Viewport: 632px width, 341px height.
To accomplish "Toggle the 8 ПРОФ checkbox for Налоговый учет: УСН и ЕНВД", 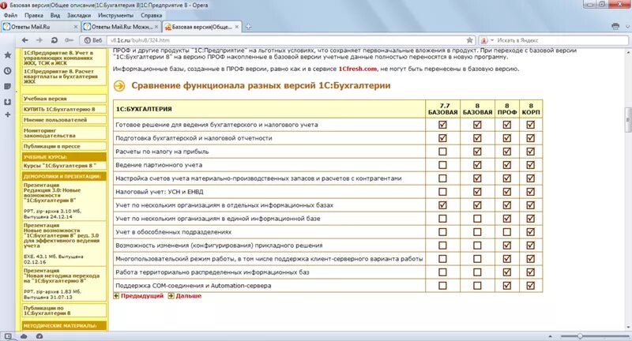I will pyautogui.click(x=507, y=192).
